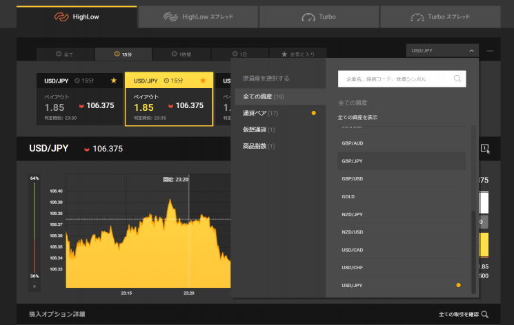Select the Turbo tab
The height and width of the screenshot is (325, 514).
click(x=319, y=17)
